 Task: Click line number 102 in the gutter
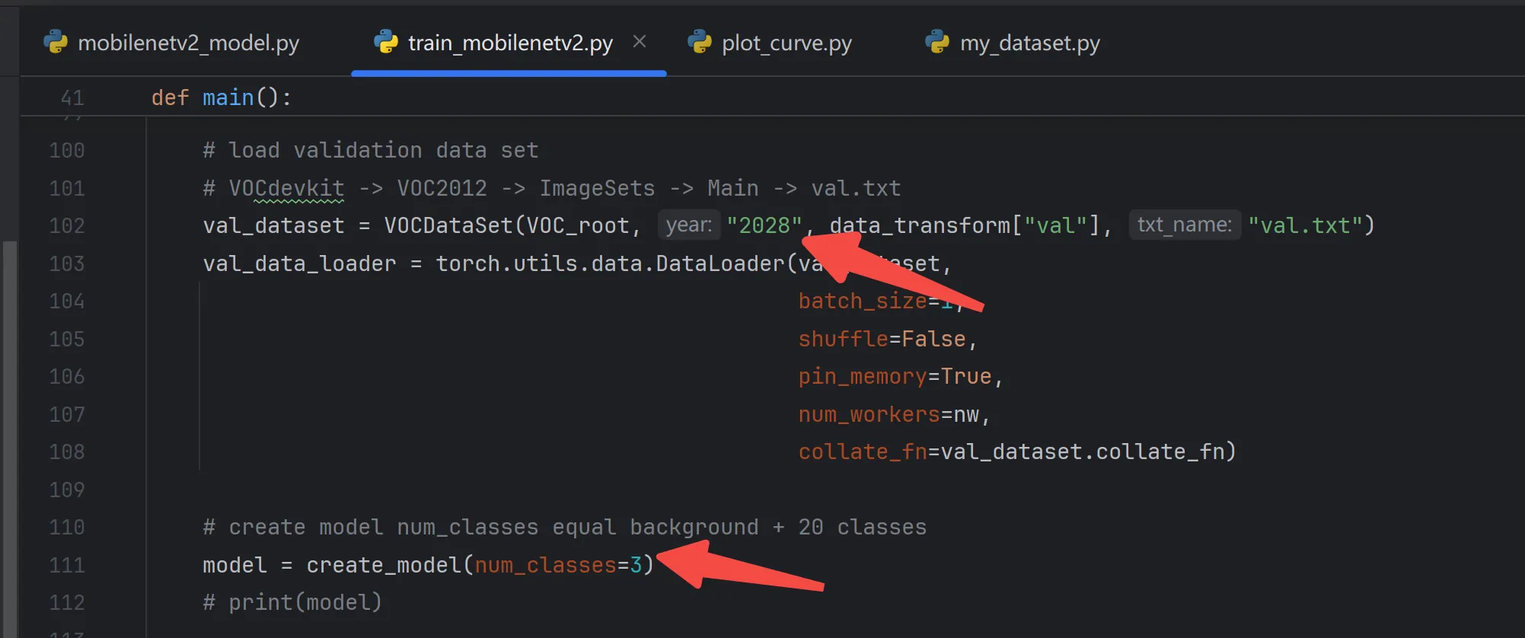[x=67, y=226]
